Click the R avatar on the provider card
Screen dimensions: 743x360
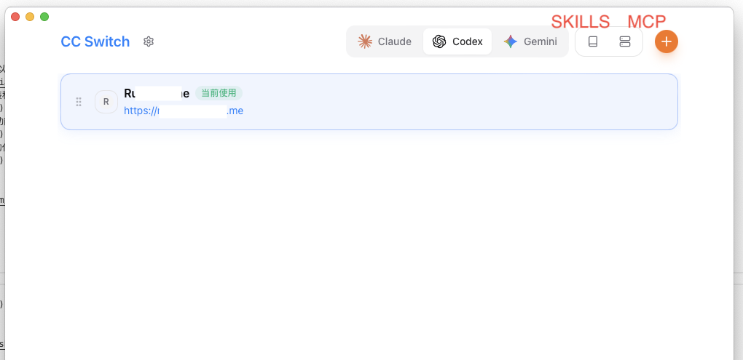coord(106,102)
